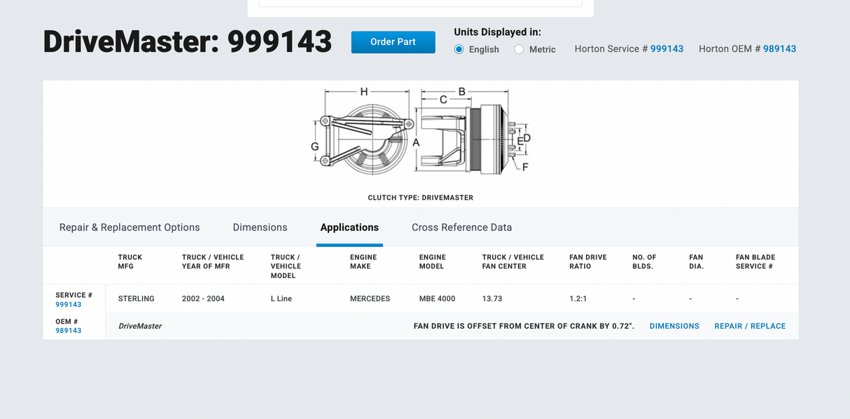Click the Order Part button

pos(393,42)
